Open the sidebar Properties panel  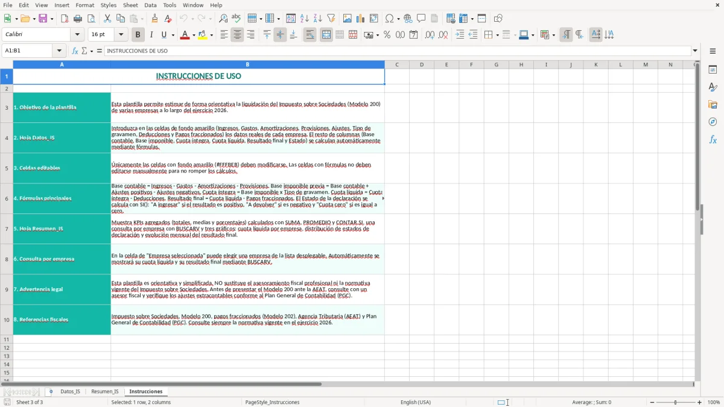point(713,70)
